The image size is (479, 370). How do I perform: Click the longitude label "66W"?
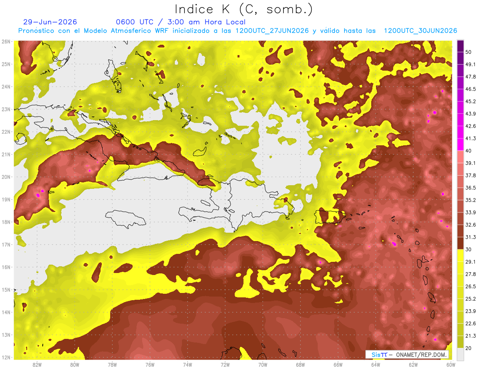[x=338, y=364]
